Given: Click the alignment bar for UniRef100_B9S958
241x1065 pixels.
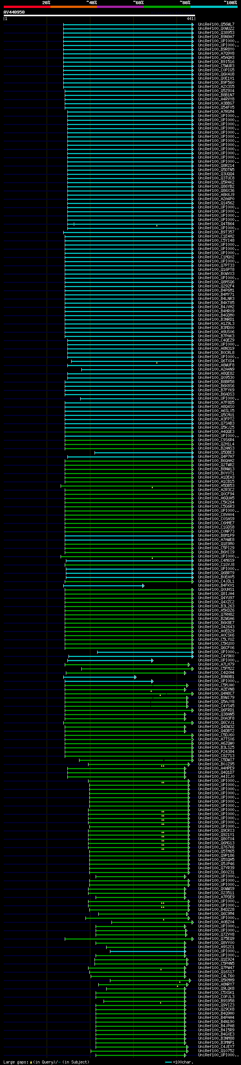Looking at the screenshot, I should pos(145,1001).
